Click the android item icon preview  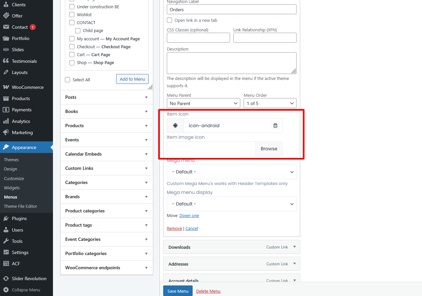pyautogui.click(x=175, y=126)
